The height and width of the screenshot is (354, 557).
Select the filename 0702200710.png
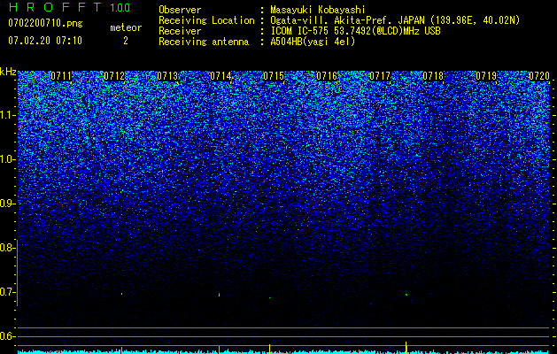(45, 24)
